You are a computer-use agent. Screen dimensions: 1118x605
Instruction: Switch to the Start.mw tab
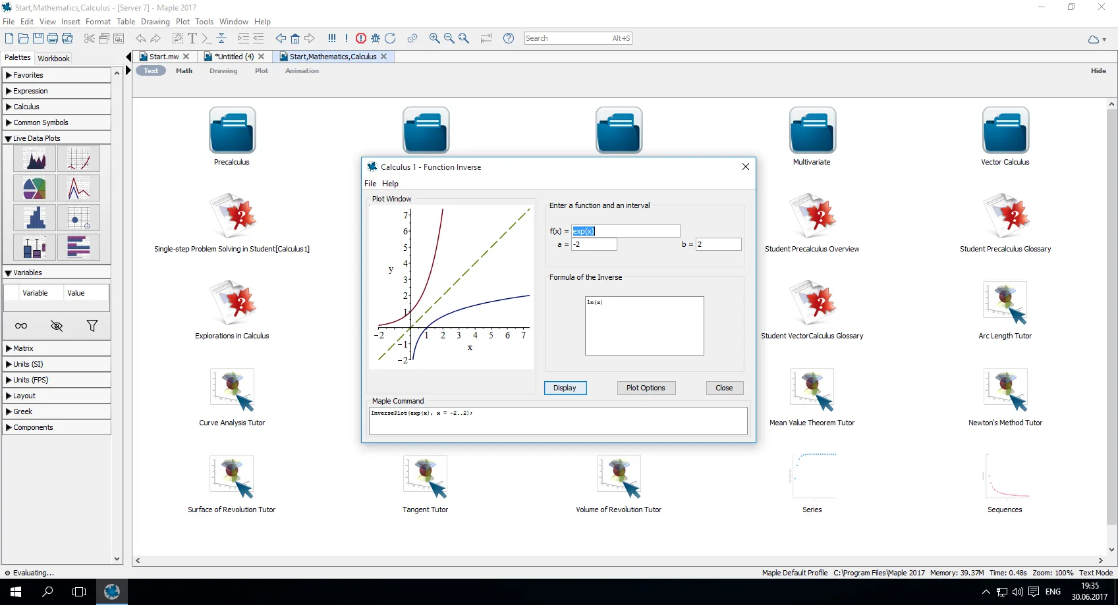coord(164,57)
